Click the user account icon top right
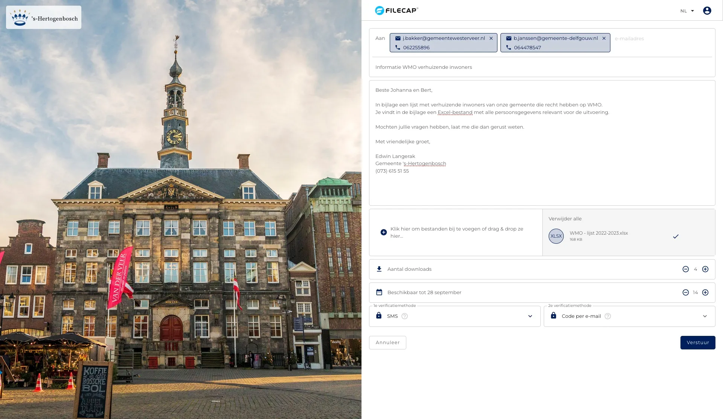The image size is (723, 419). (x=707, y=11)
